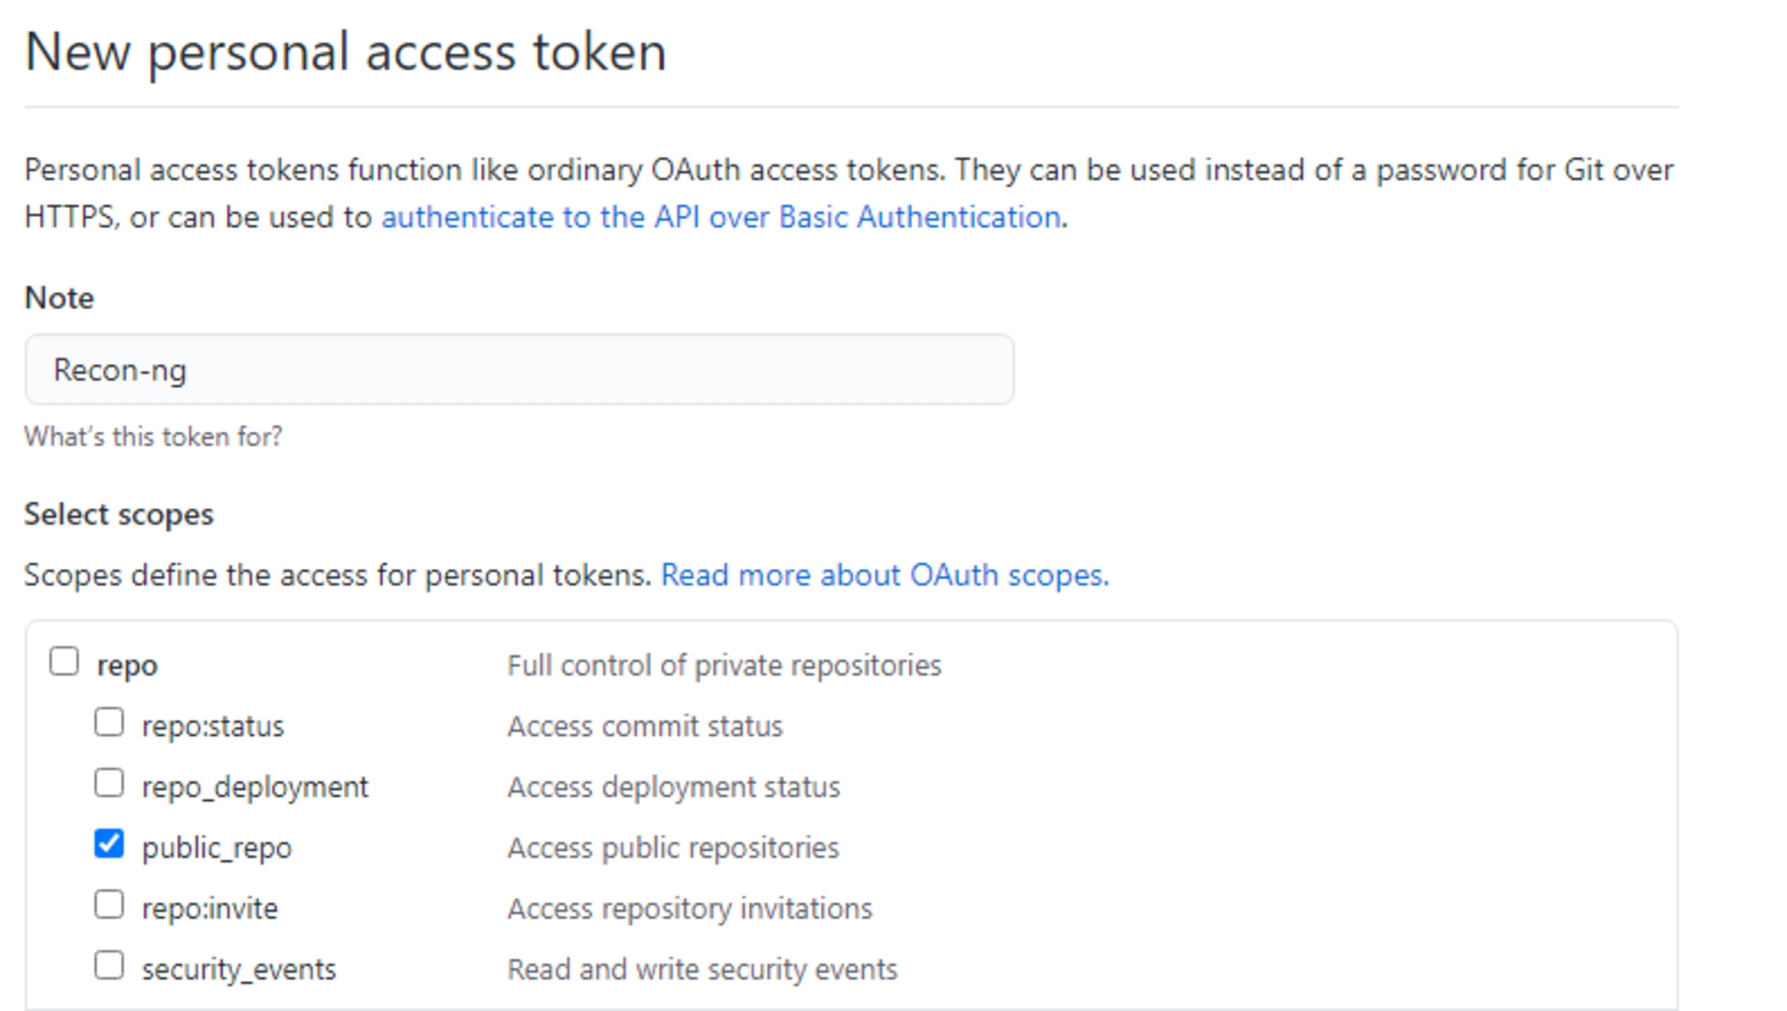Open 'Read more about OAuth scopes' link

pos(884,575)
